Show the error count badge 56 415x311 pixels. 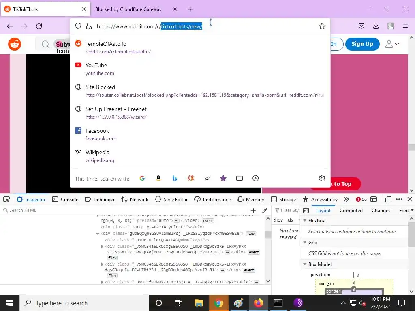coord(361,199)
